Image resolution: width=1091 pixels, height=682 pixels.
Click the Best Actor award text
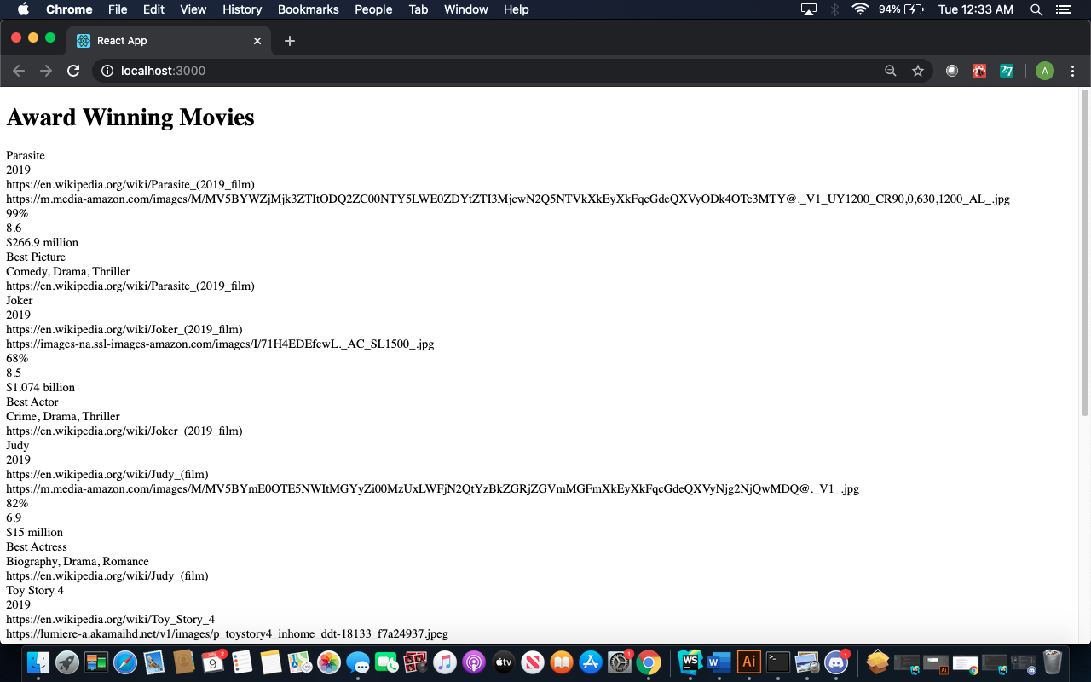32,402
